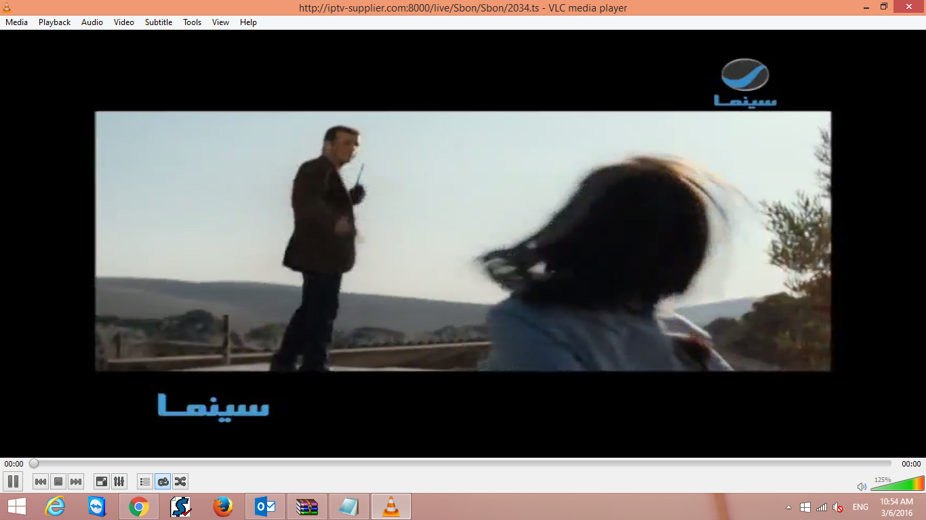
Task: Click elapsed time label 00:00 on left
Action: pyautogui.click(x=14, y=464)
